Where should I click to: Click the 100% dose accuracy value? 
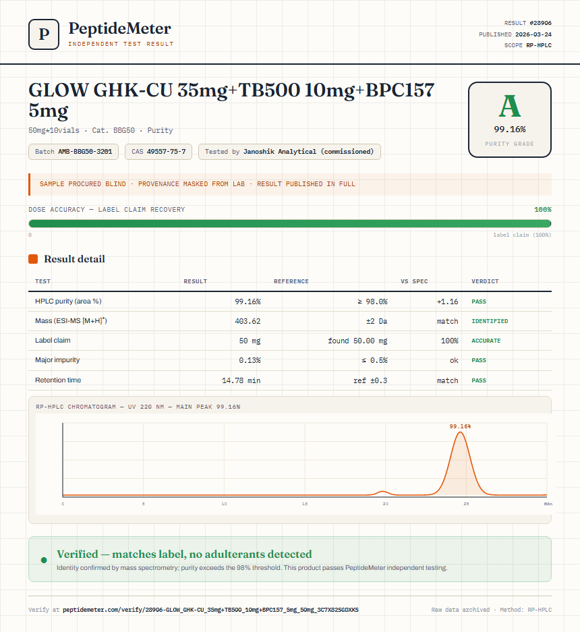pos(542,210)
